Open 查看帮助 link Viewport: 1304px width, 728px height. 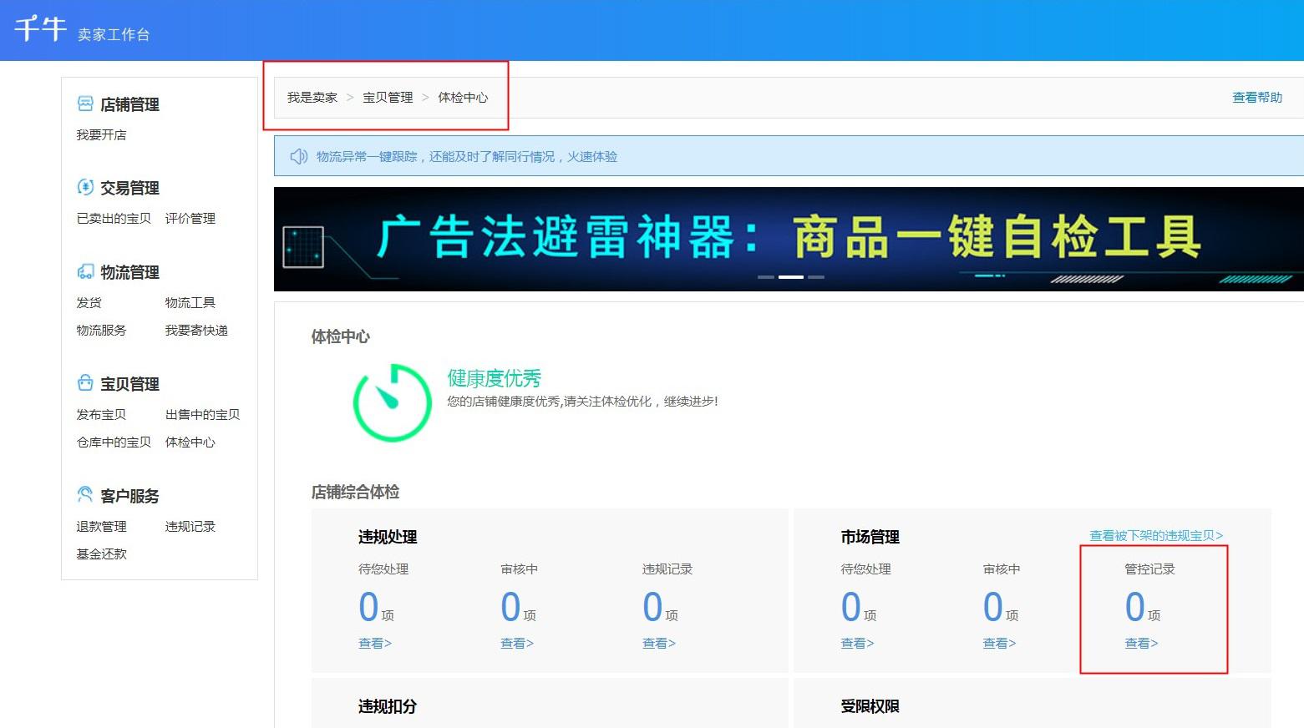coord(1257,97)
